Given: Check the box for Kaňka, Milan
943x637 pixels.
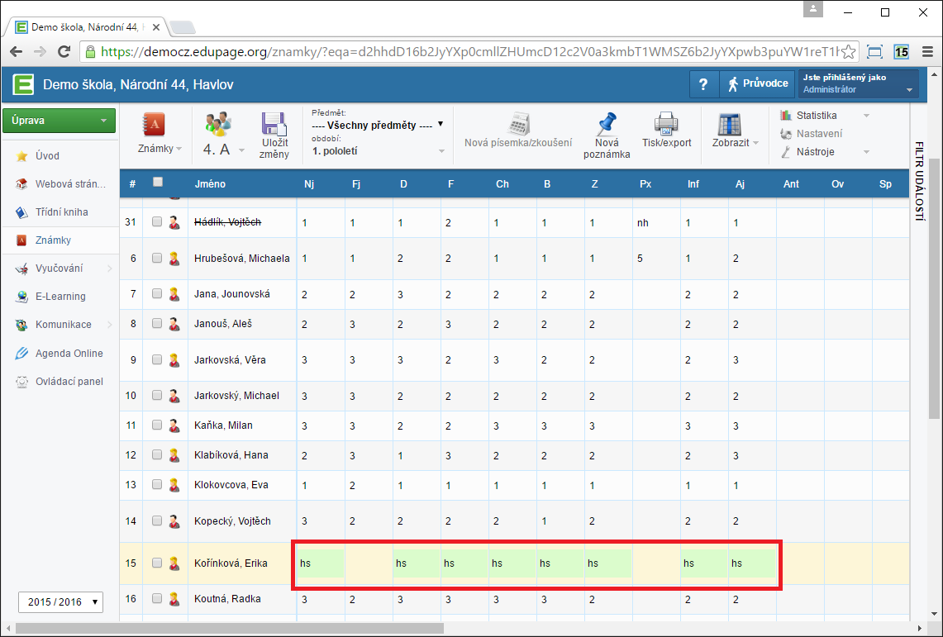Looking at the screenshot, I should [x=157, y=425].
